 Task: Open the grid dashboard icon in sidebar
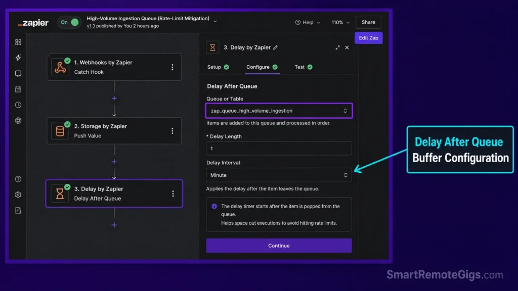click(x=18, y=42)
